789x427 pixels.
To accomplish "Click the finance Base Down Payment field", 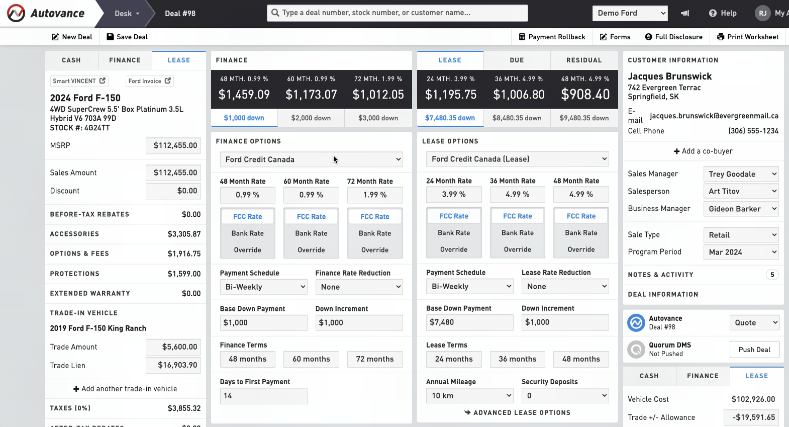I will coord(263,323).
